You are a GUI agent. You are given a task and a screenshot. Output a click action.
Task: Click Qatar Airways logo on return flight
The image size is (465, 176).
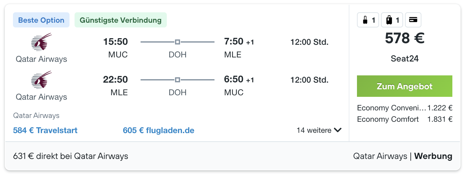tap(41, 80)
